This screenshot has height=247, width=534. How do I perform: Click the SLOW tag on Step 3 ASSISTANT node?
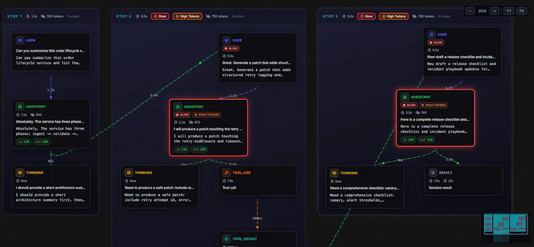pyautogui.click(x=409, y=105)
